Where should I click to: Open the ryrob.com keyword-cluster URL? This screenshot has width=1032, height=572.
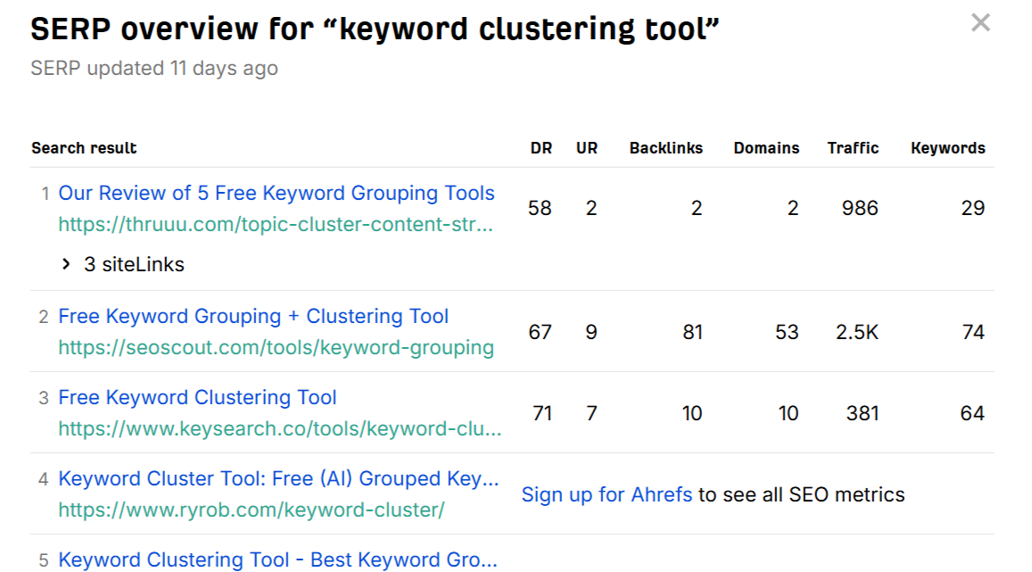[x=252, y=510]
